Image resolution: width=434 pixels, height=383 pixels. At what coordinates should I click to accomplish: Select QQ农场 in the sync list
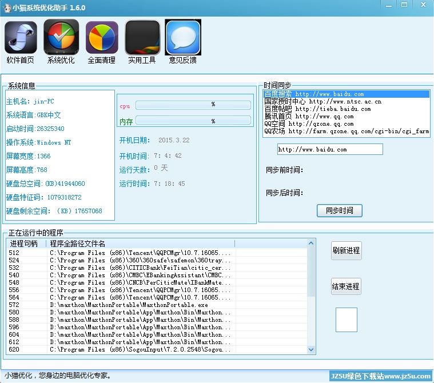[x=347, y=131]
